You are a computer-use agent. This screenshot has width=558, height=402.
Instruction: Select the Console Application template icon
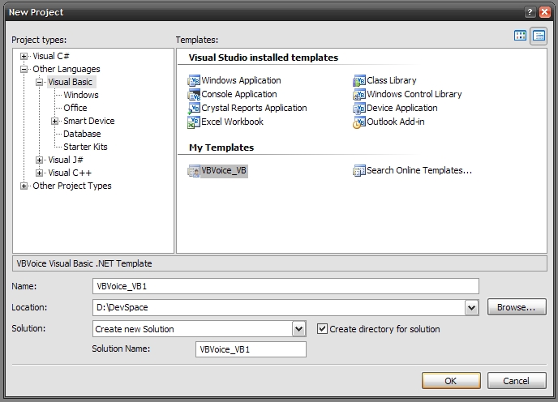[x=194, y=95]
